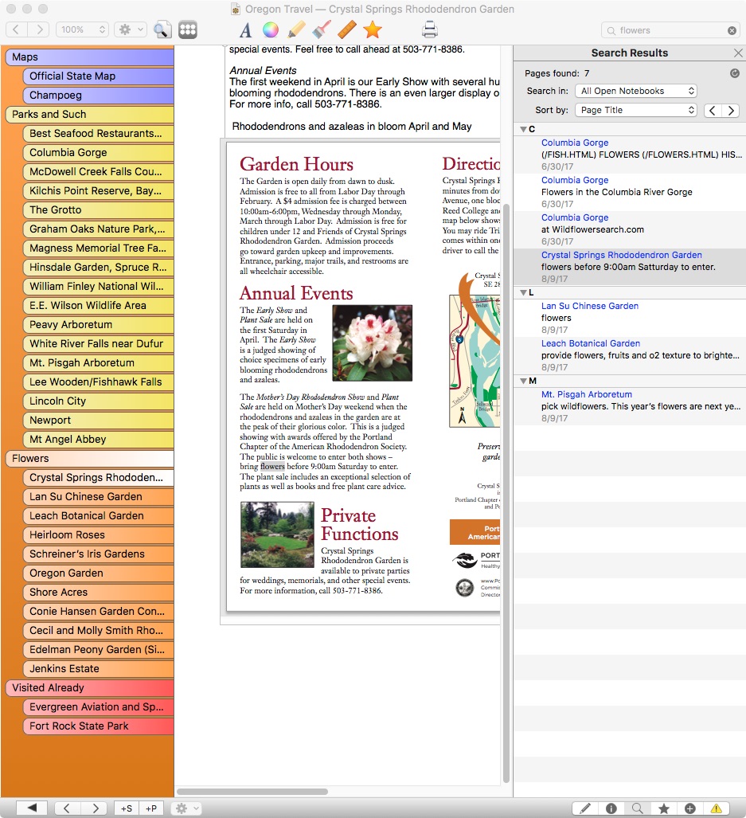Close the Search Results panel
746x818 pixels.
pos(738,53)
